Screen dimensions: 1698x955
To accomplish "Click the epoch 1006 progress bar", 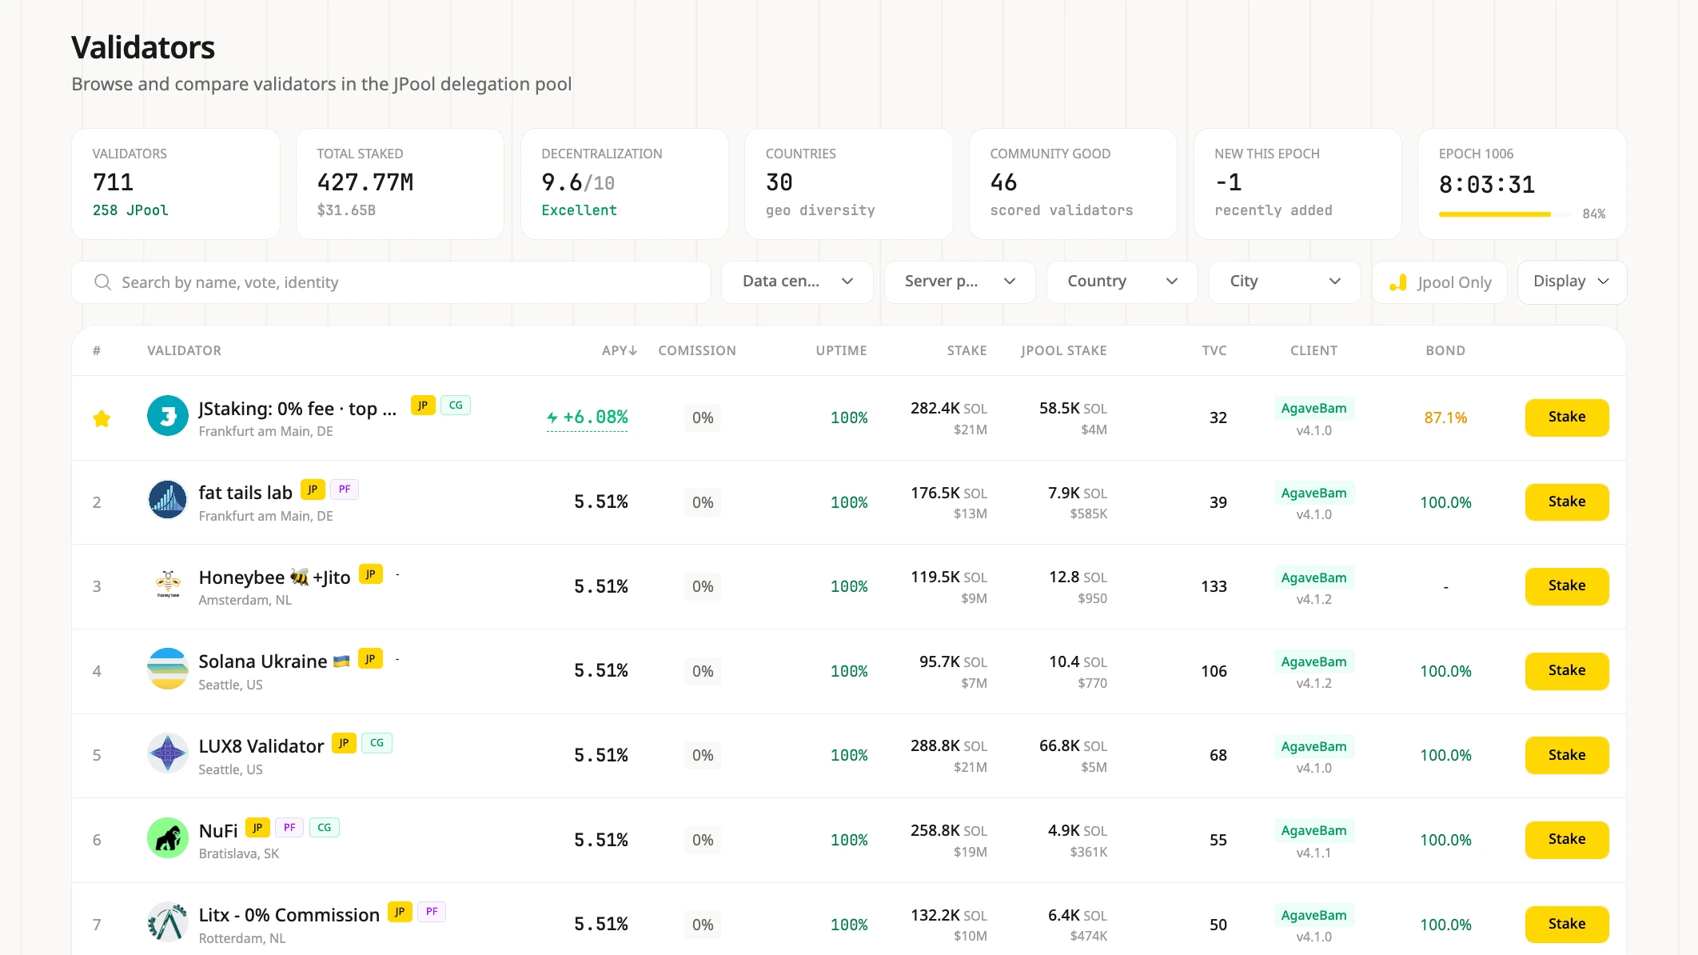I will 1505,214.
